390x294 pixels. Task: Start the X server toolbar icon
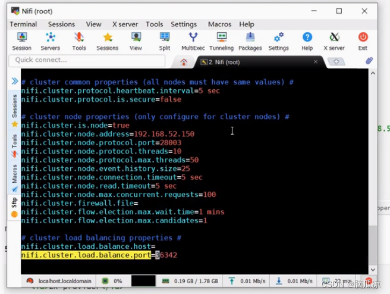334,42
